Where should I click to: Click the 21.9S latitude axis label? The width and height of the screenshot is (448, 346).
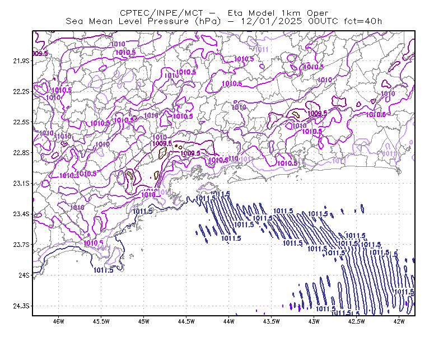pyautogui.click(x=21, y=61)
